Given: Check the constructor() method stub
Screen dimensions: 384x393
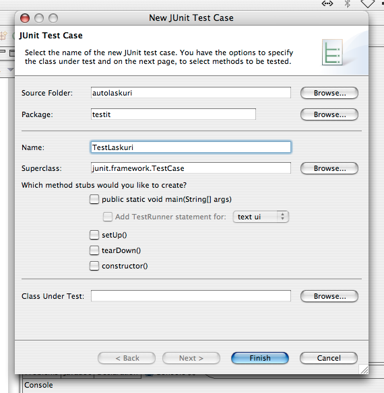Looking at the screenshot, I should coord(94,266).
